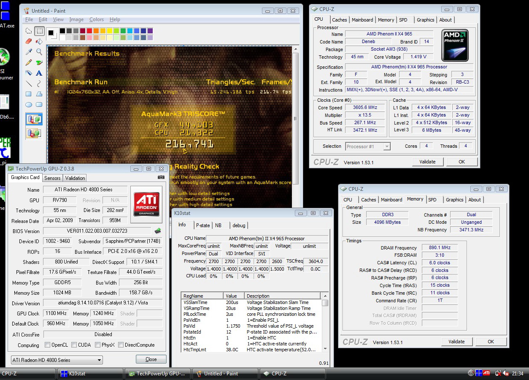Click Validate in the top CPU-Z window
Screen dimensions: 529x380
pyautogui.click(x=427, y=162)
